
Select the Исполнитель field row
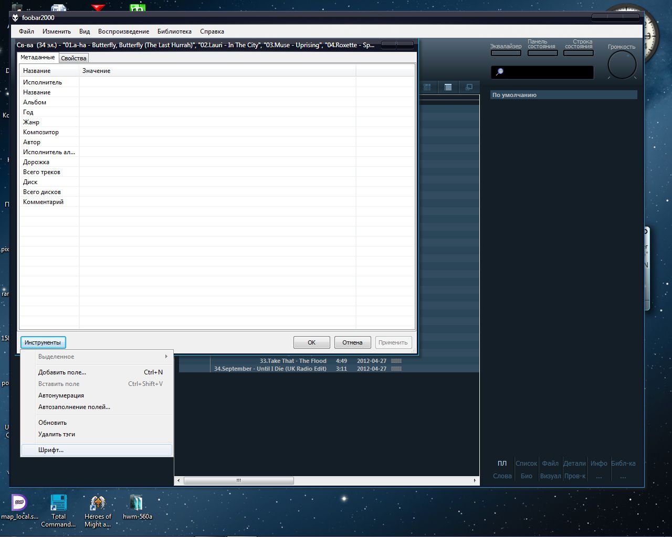(x=217, y=82)
